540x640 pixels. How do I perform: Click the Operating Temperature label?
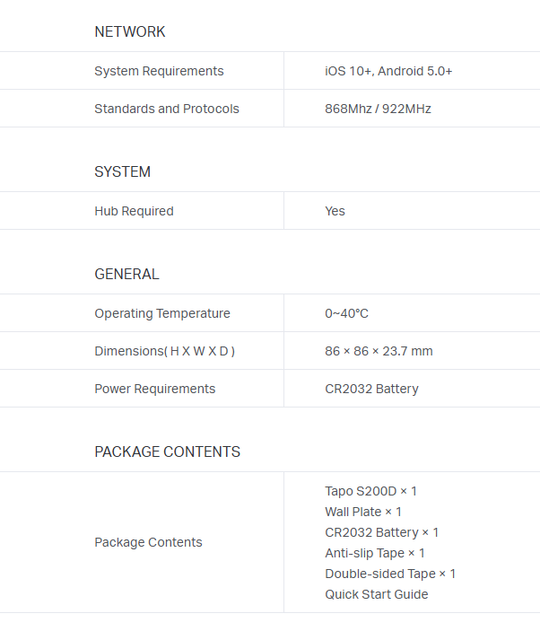coord(162,313)
